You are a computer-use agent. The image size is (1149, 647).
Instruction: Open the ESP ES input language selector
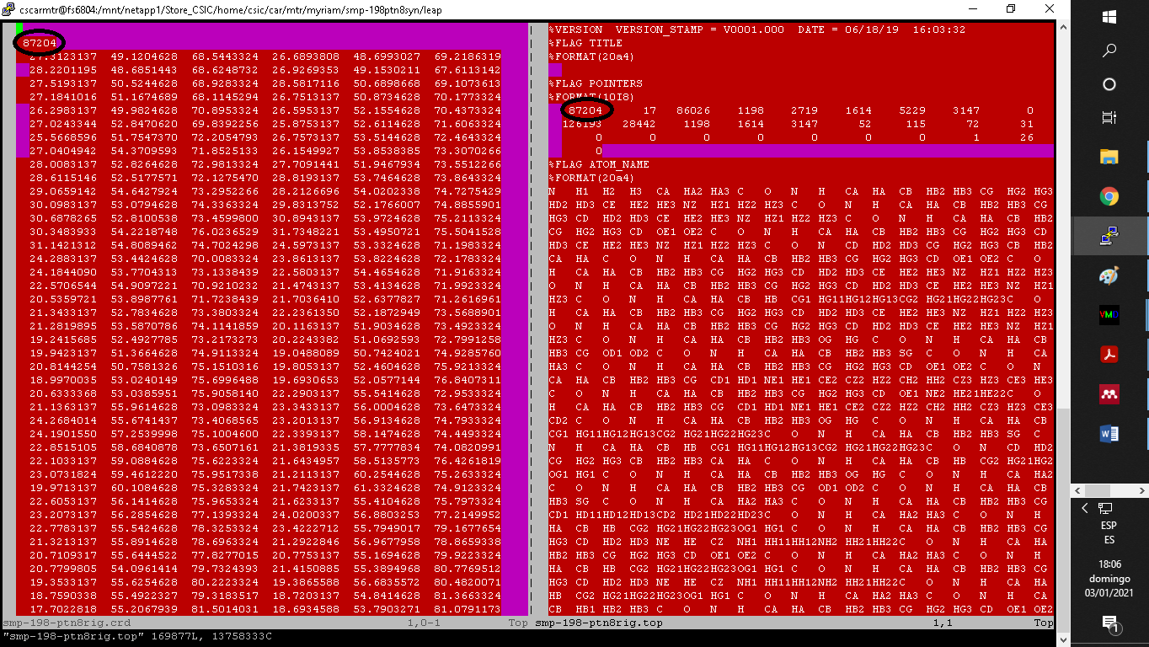(x=1109, y=532)
